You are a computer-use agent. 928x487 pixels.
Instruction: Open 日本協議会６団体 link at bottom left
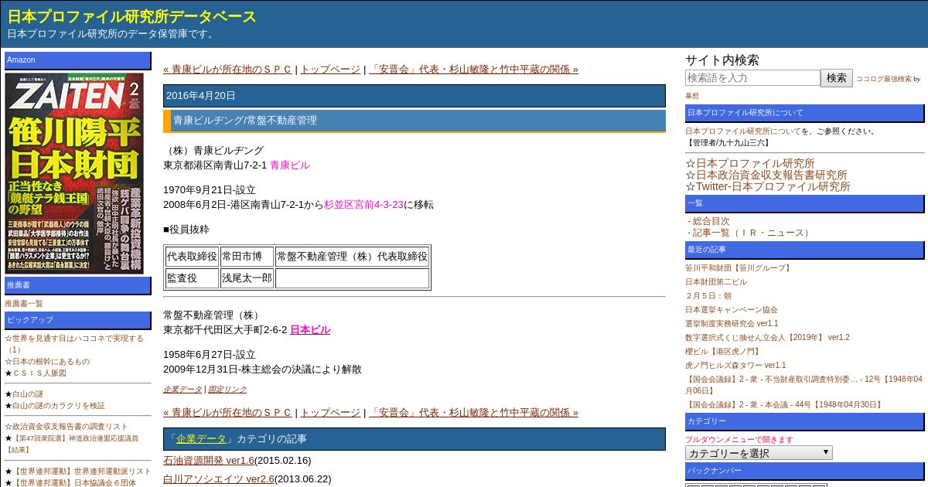pyautogui.click(x=74, y=482)
